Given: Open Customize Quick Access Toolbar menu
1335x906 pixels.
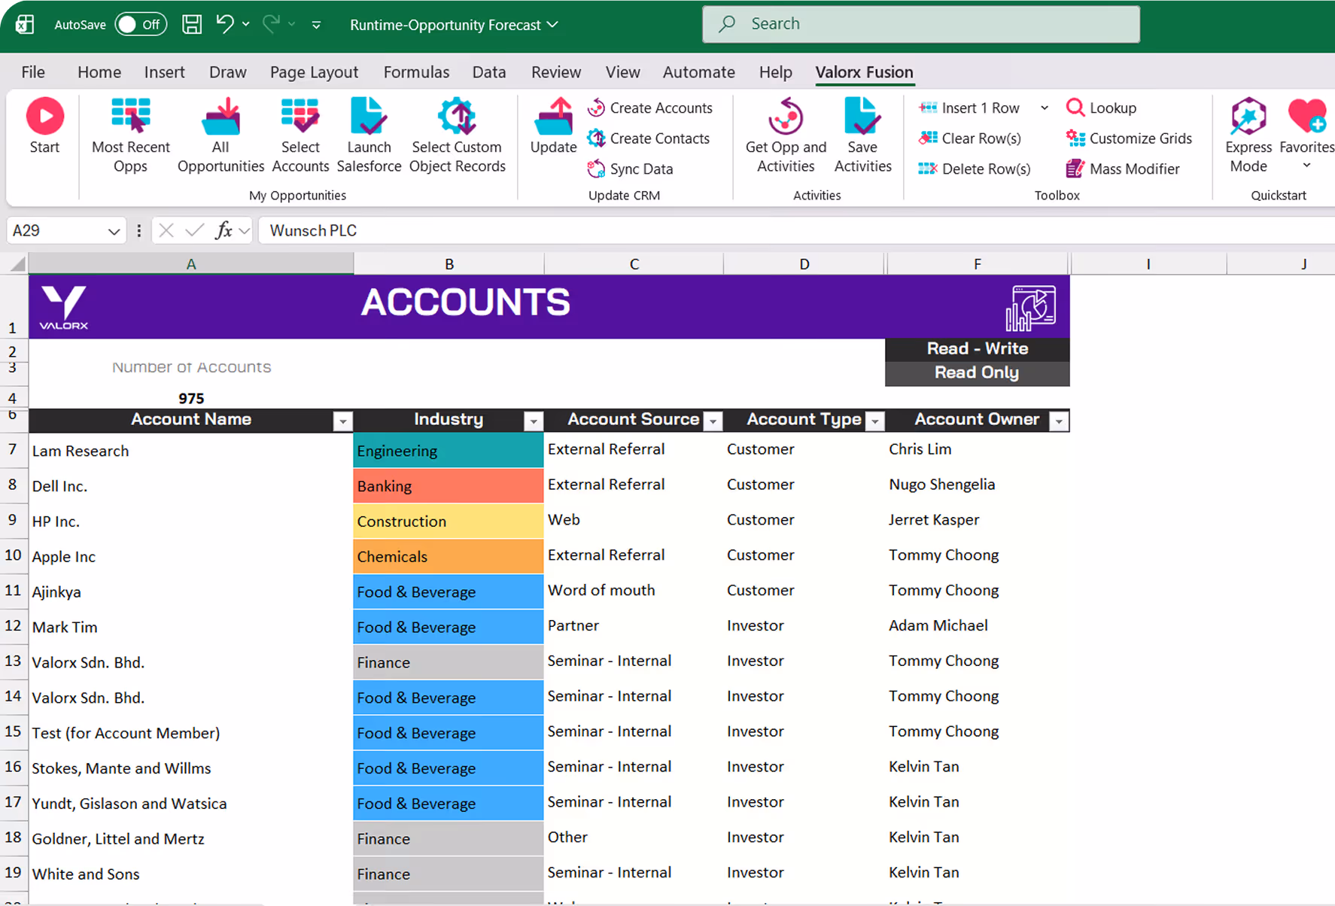Looking at the screenshot, I should (316, 25).
